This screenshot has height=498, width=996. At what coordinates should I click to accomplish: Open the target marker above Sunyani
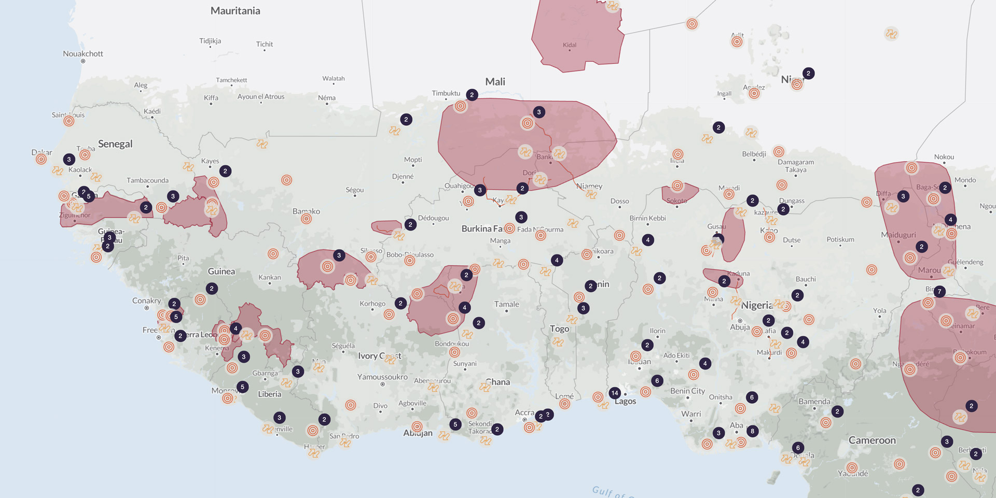[455, 353]
